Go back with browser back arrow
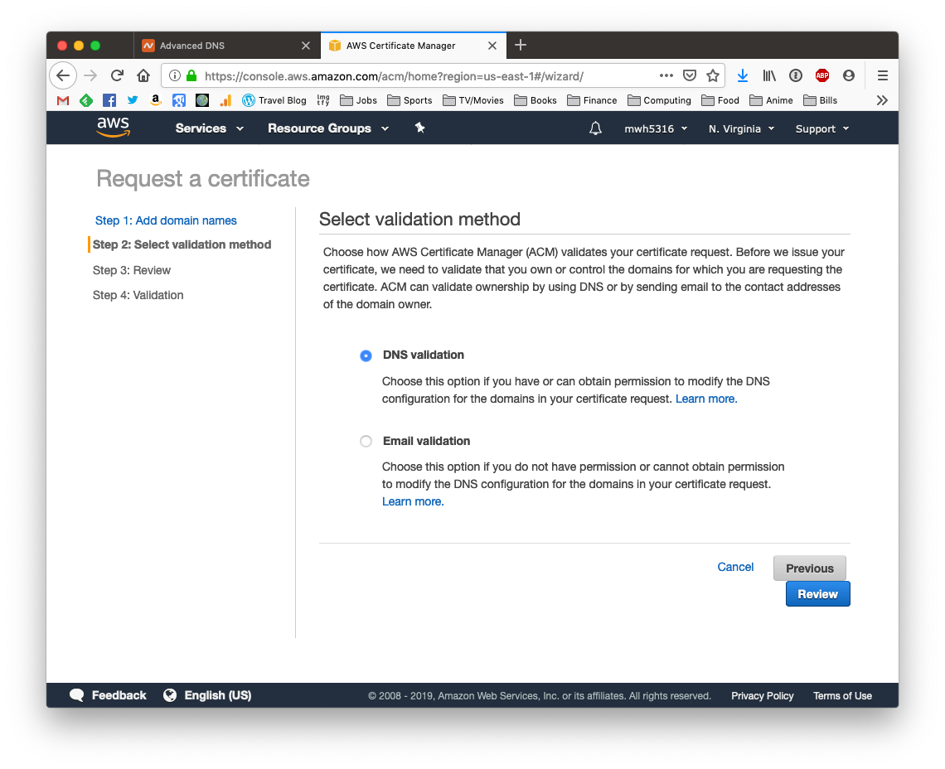Viewport: 945px width, 769px height. tap(63, 75)
